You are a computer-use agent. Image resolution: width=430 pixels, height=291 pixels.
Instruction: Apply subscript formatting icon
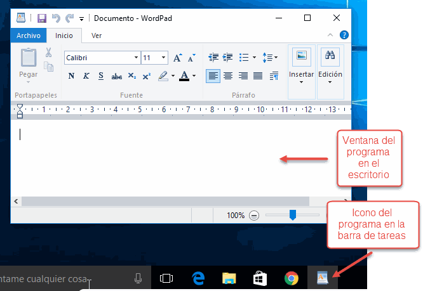coord(131,76)
